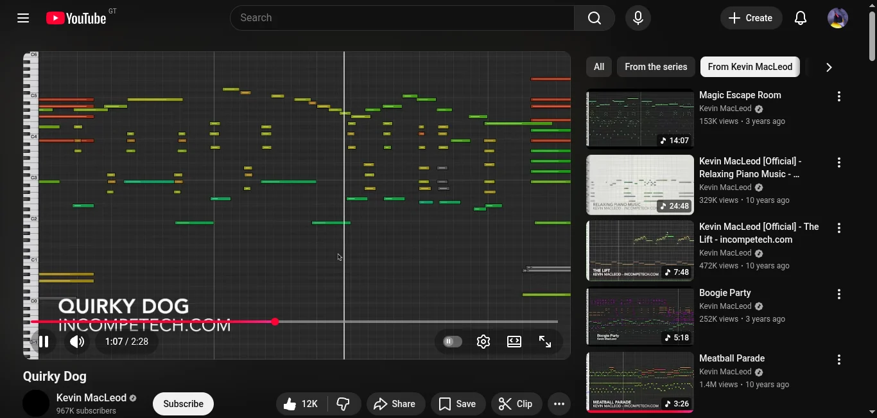Open Boogie Party options menu

click(839, 294)
